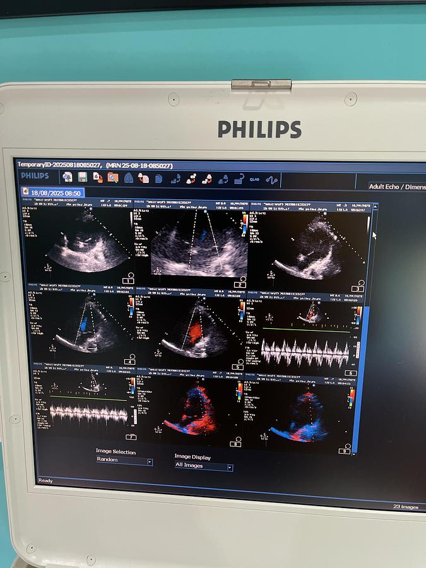Click the 23 Images count text
426x568 pixels.
(x=406, y=507)
